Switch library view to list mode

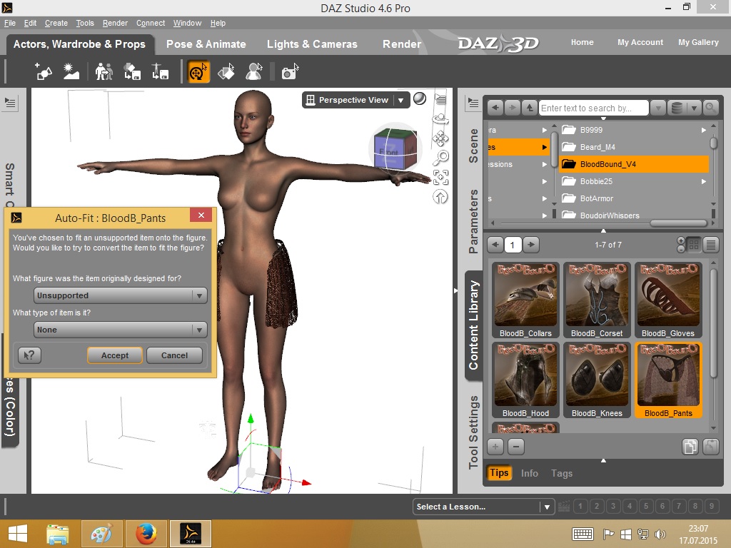click(711, 245)
